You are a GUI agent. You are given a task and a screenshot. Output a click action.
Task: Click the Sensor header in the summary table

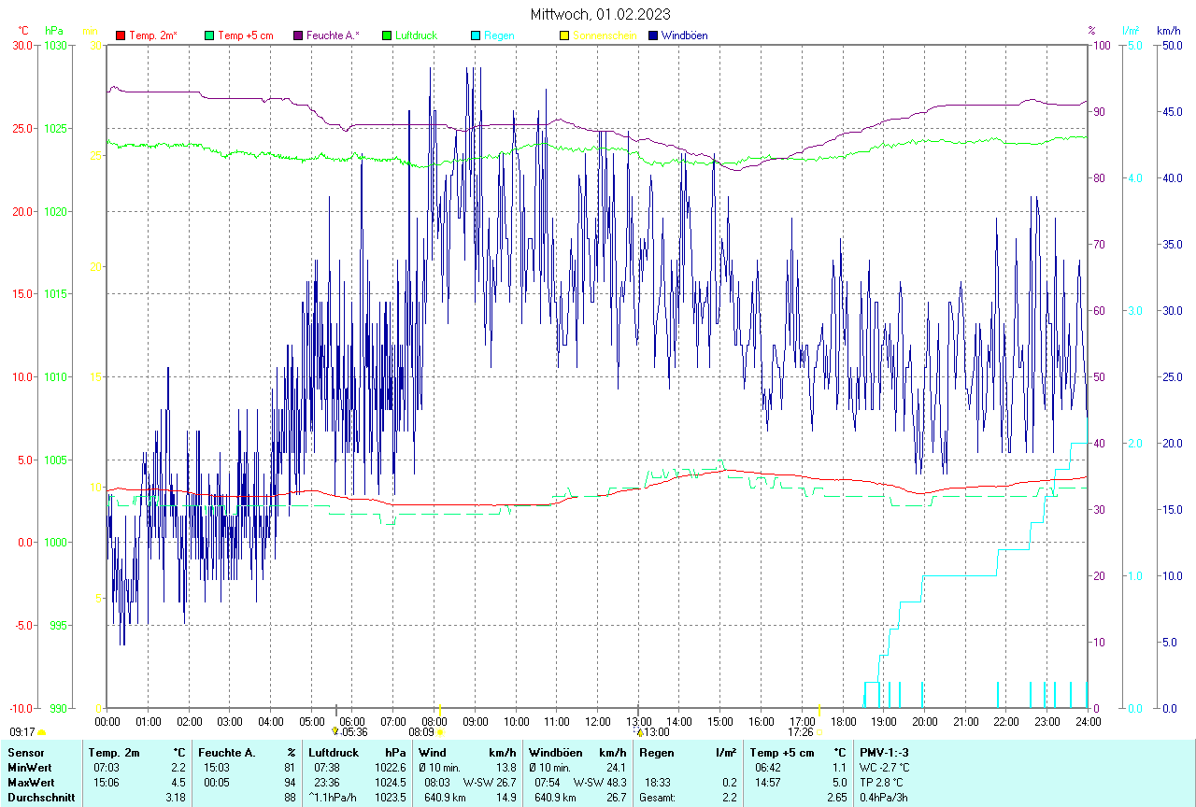[x=25, y=752]
